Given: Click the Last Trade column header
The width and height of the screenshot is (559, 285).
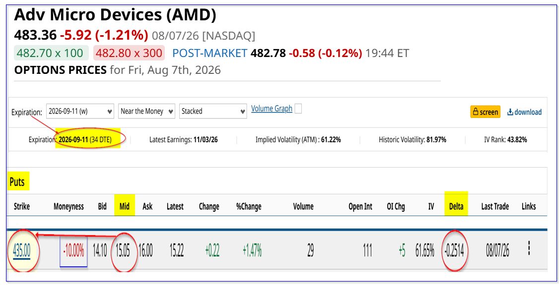Looking at the screenshot, I should point(495,206).
